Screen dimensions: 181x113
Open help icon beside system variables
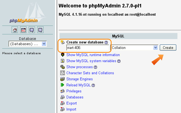(119, 61)
